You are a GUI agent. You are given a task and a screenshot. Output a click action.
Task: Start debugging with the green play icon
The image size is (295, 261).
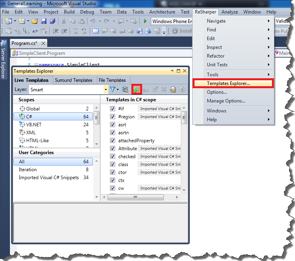[x=145, y=21]
